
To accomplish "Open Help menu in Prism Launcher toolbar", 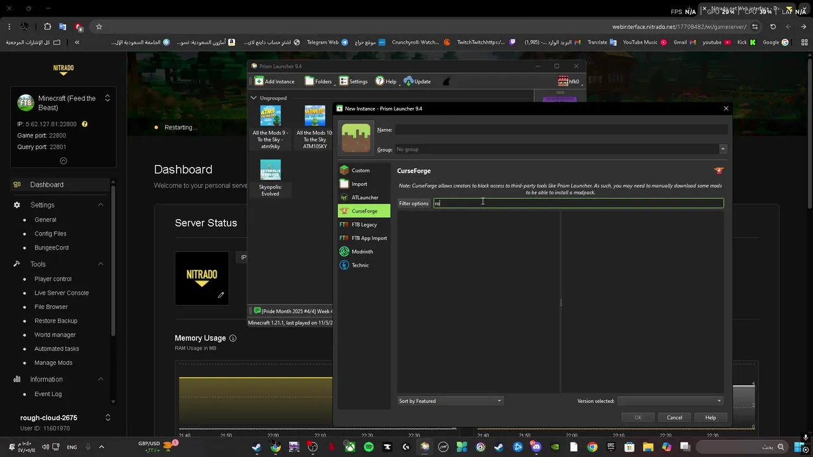I will 386,81.
